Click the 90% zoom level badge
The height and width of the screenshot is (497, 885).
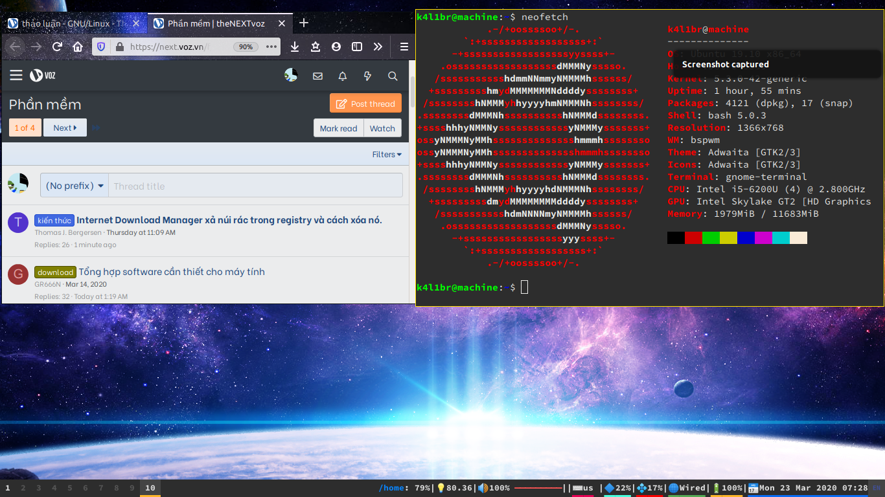pos(246,47)
